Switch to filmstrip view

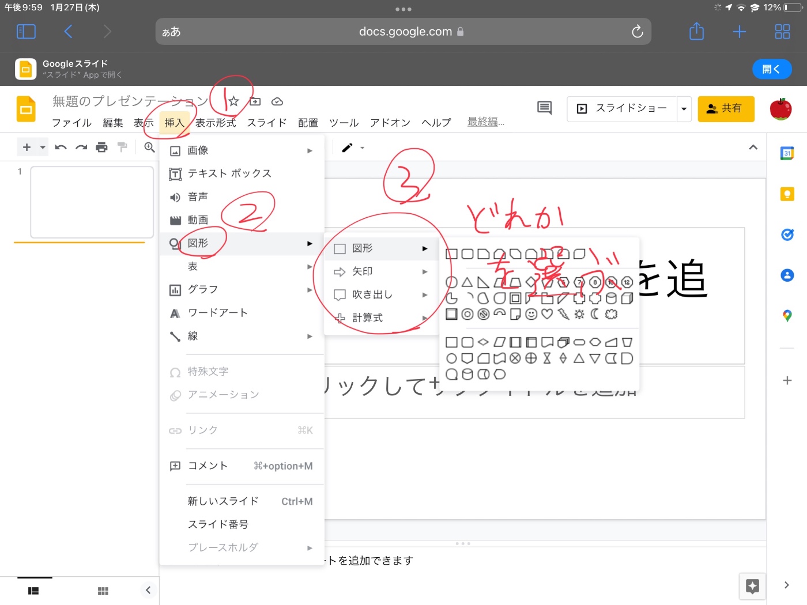33,591
